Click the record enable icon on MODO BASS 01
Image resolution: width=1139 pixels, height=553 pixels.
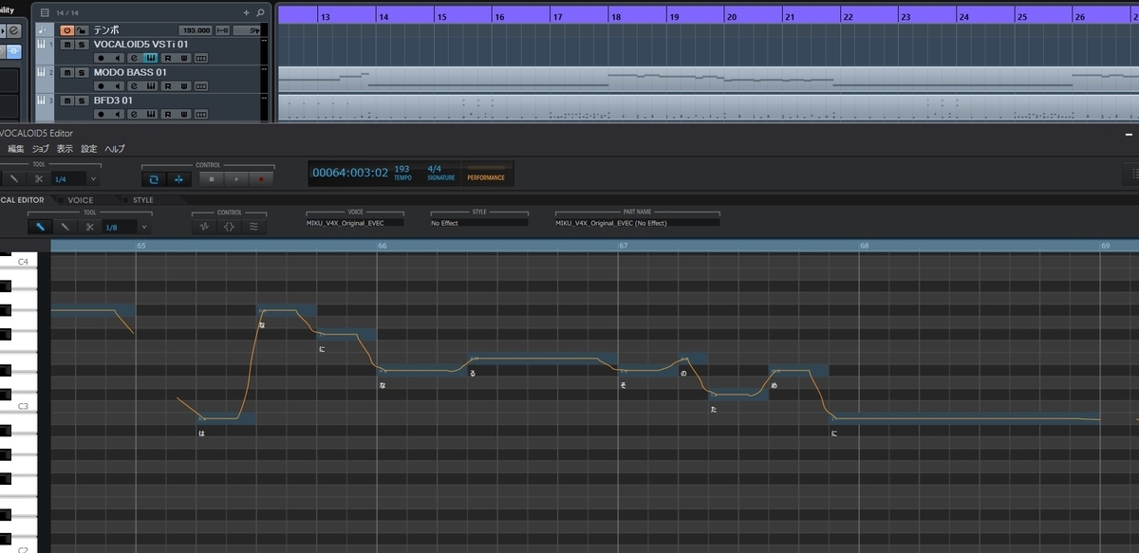point(101,86)
